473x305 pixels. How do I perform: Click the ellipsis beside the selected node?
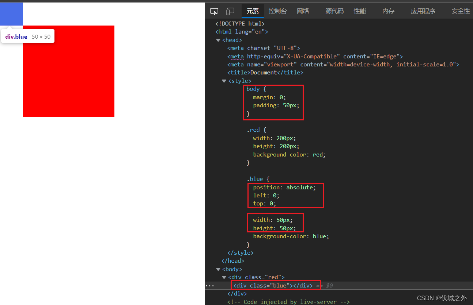tap(210, 286)
